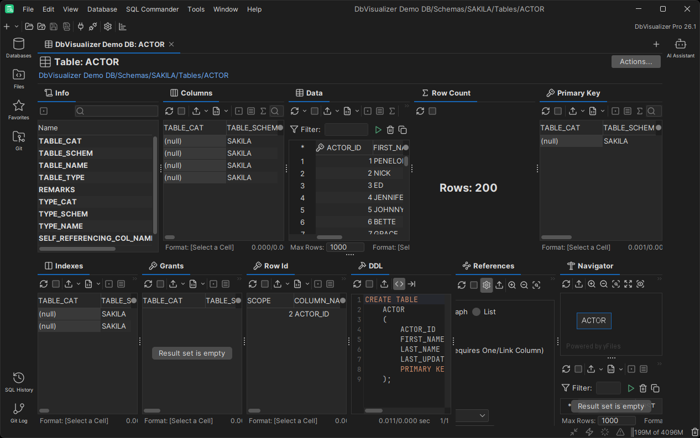Toggle the References settings gear button
This screenshot has height=438, width=700.
click(x=487, y=285)
